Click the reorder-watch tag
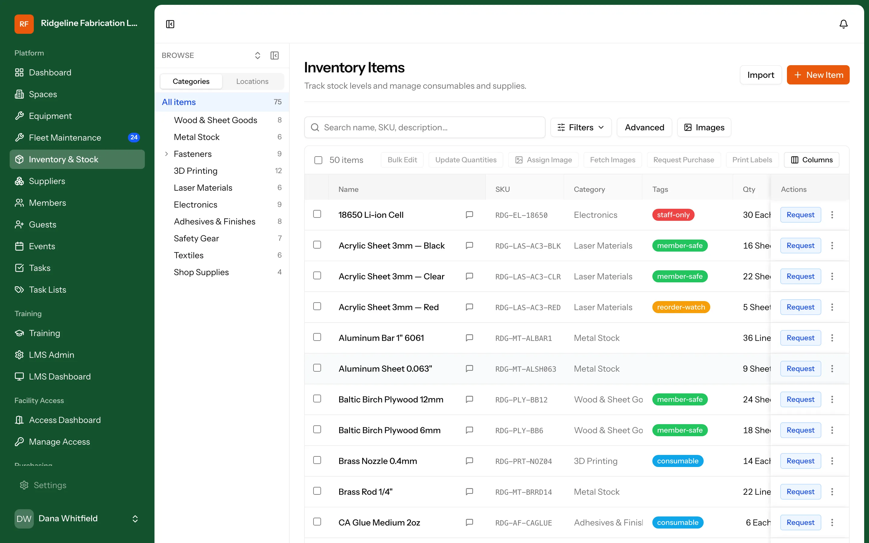Viewport: 869px width, 543px height. pyautogui.click(x=681, y=307)
